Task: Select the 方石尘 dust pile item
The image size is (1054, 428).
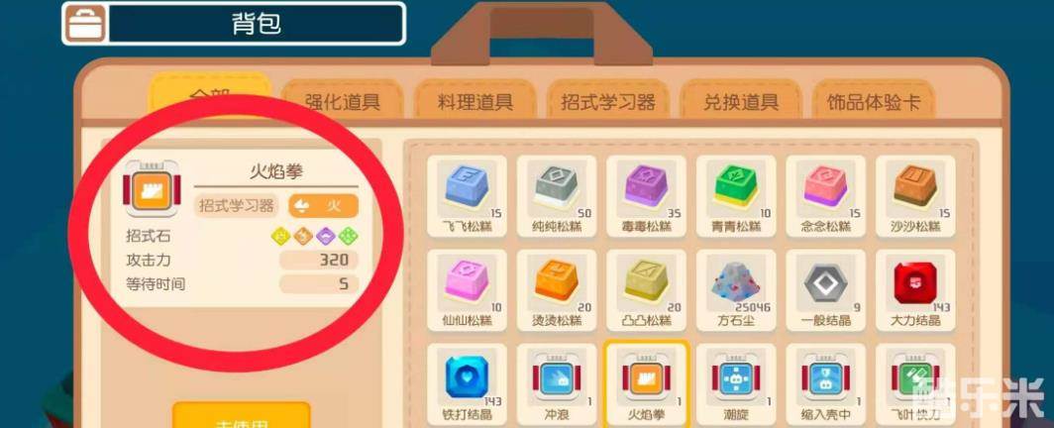Action: (736, 289)
